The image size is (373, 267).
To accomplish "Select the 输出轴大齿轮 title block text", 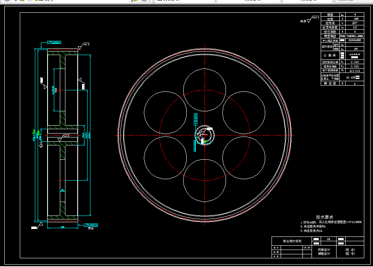I will tap(292, 241).
